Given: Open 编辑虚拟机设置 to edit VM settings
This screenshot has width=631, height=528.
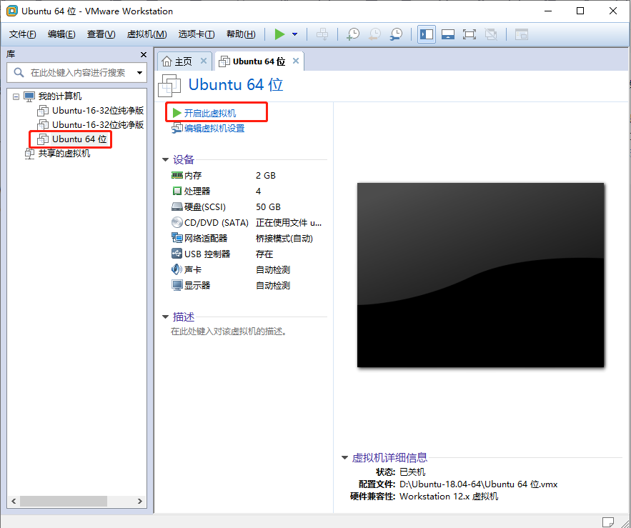Looking at the screenshot, I should click(213, 128).
